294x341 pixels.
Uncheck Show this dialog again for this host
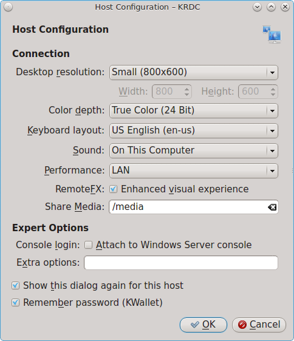[15, 286]
